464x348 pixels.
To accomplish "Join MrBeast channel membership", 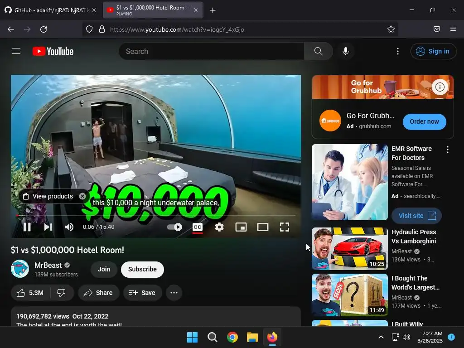I will pos(104,269).
